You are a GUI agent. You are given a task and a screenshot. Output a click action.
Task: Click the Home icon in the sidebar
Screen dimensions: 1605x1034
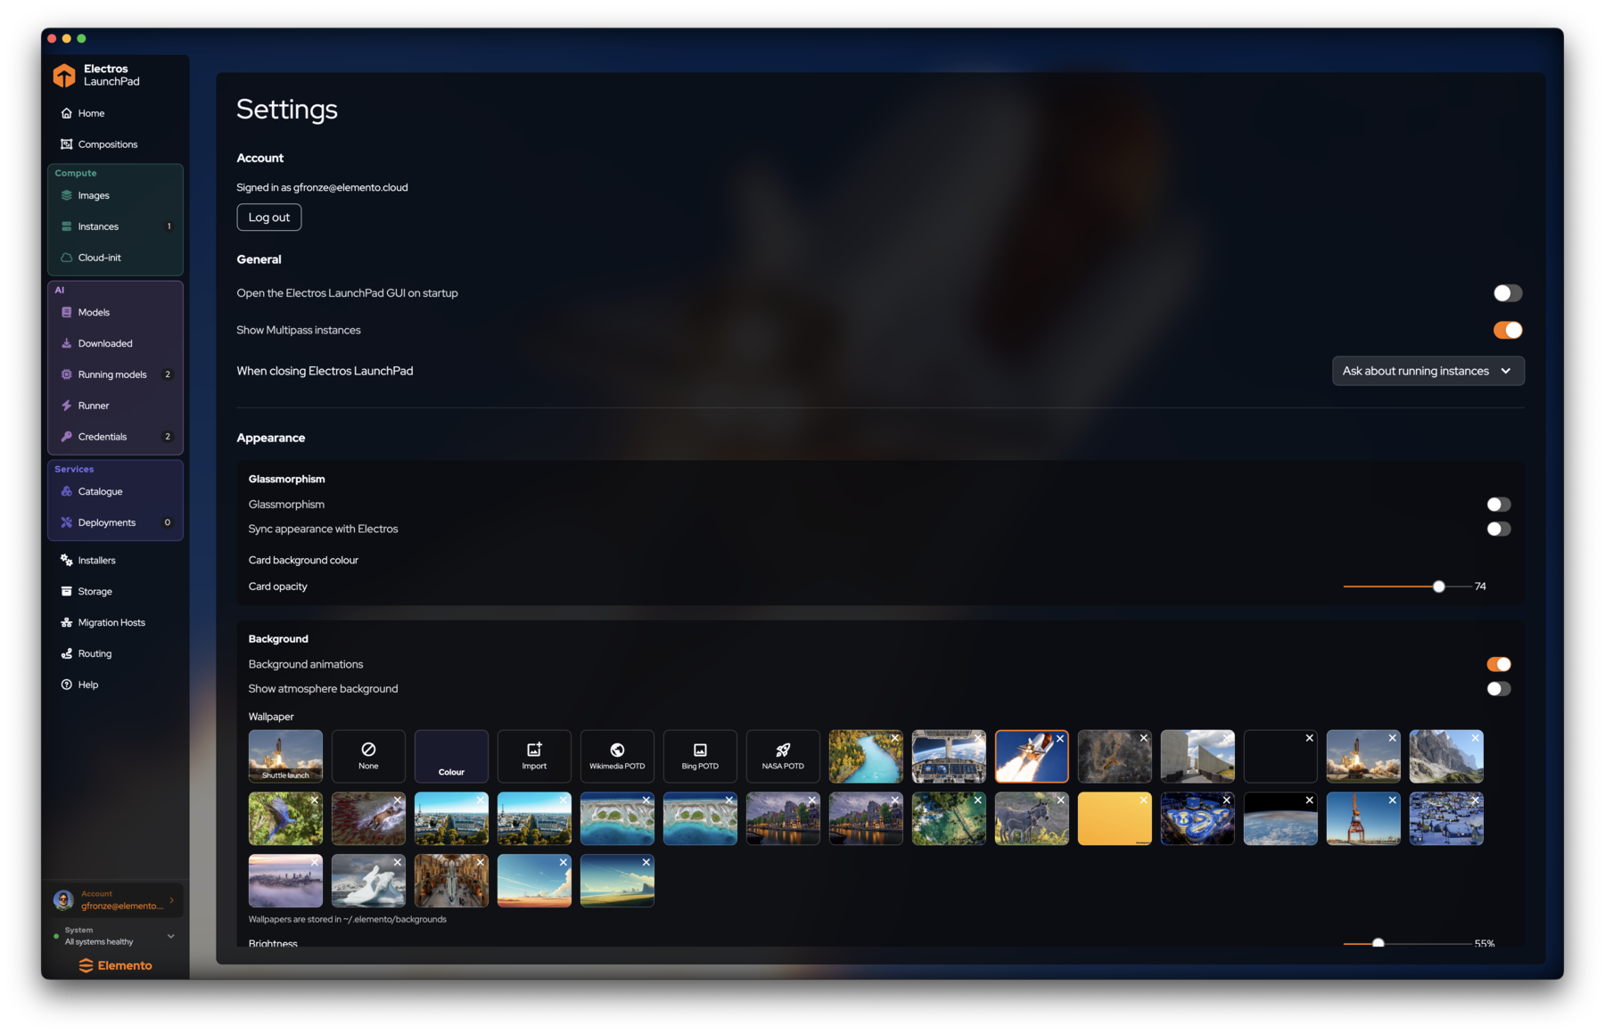click(66, 113)
